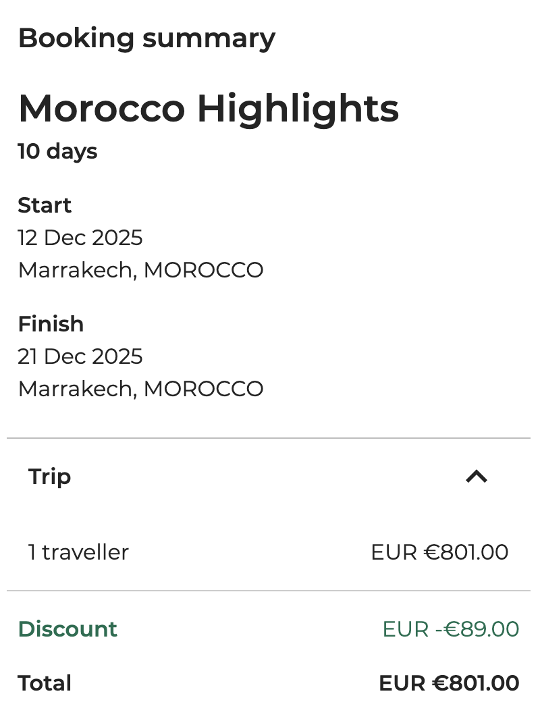This screenshot has width=540, height=725.
Task: Select the 21 Dec 2025 finish date
Action: (80, 356)
